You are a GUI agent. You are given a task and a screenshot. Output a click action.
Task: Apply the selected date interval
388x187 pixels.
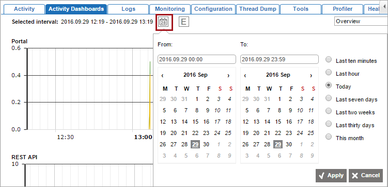pos(331,176)
